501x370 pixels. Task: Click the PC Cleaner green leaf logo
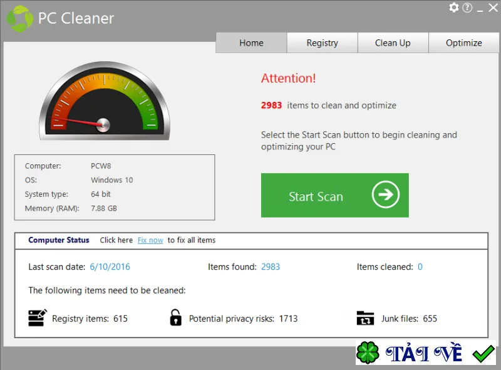[20, 19]
